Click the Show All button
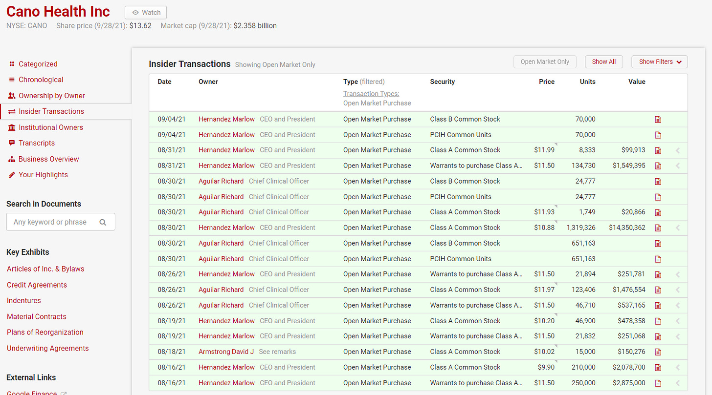 coord(604,62)
